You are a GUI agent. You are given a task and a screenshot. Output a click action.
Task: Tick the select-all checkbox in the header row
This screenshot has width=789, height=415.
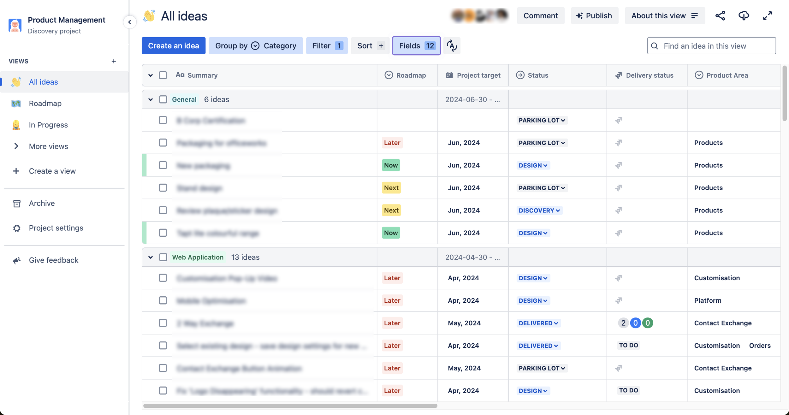click(x=163, y=75)
